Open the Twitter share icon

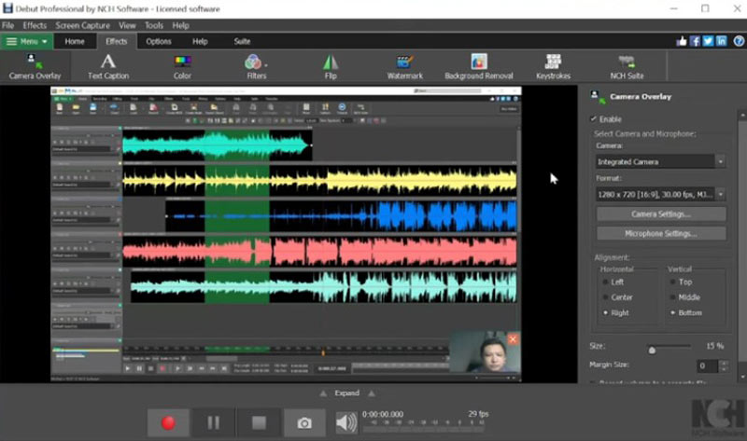[708, 41]
